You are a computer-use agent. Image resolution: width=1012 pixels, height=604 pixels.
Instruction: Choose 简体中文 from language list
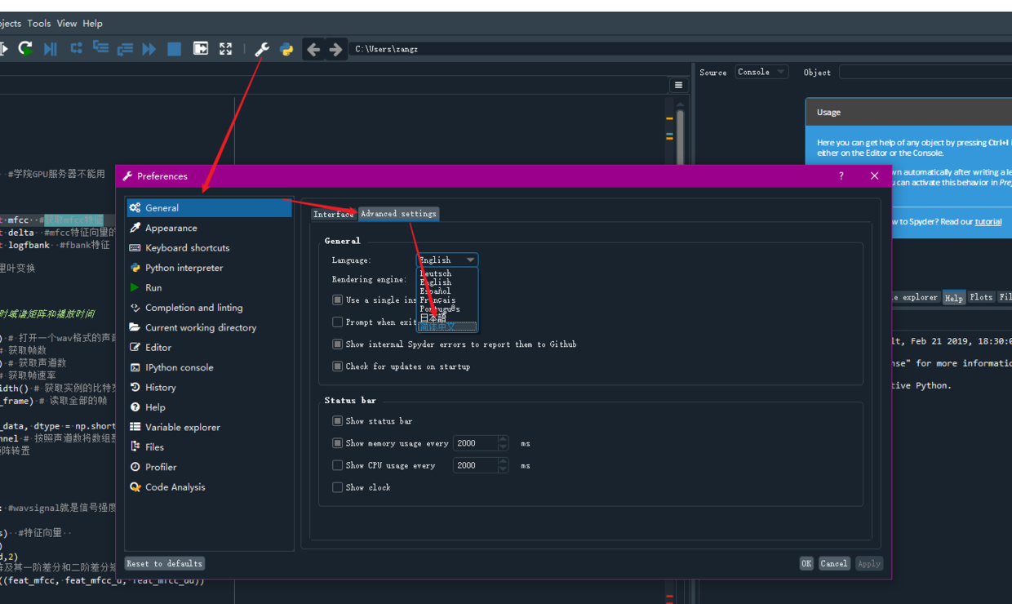(x=446, y=326)
